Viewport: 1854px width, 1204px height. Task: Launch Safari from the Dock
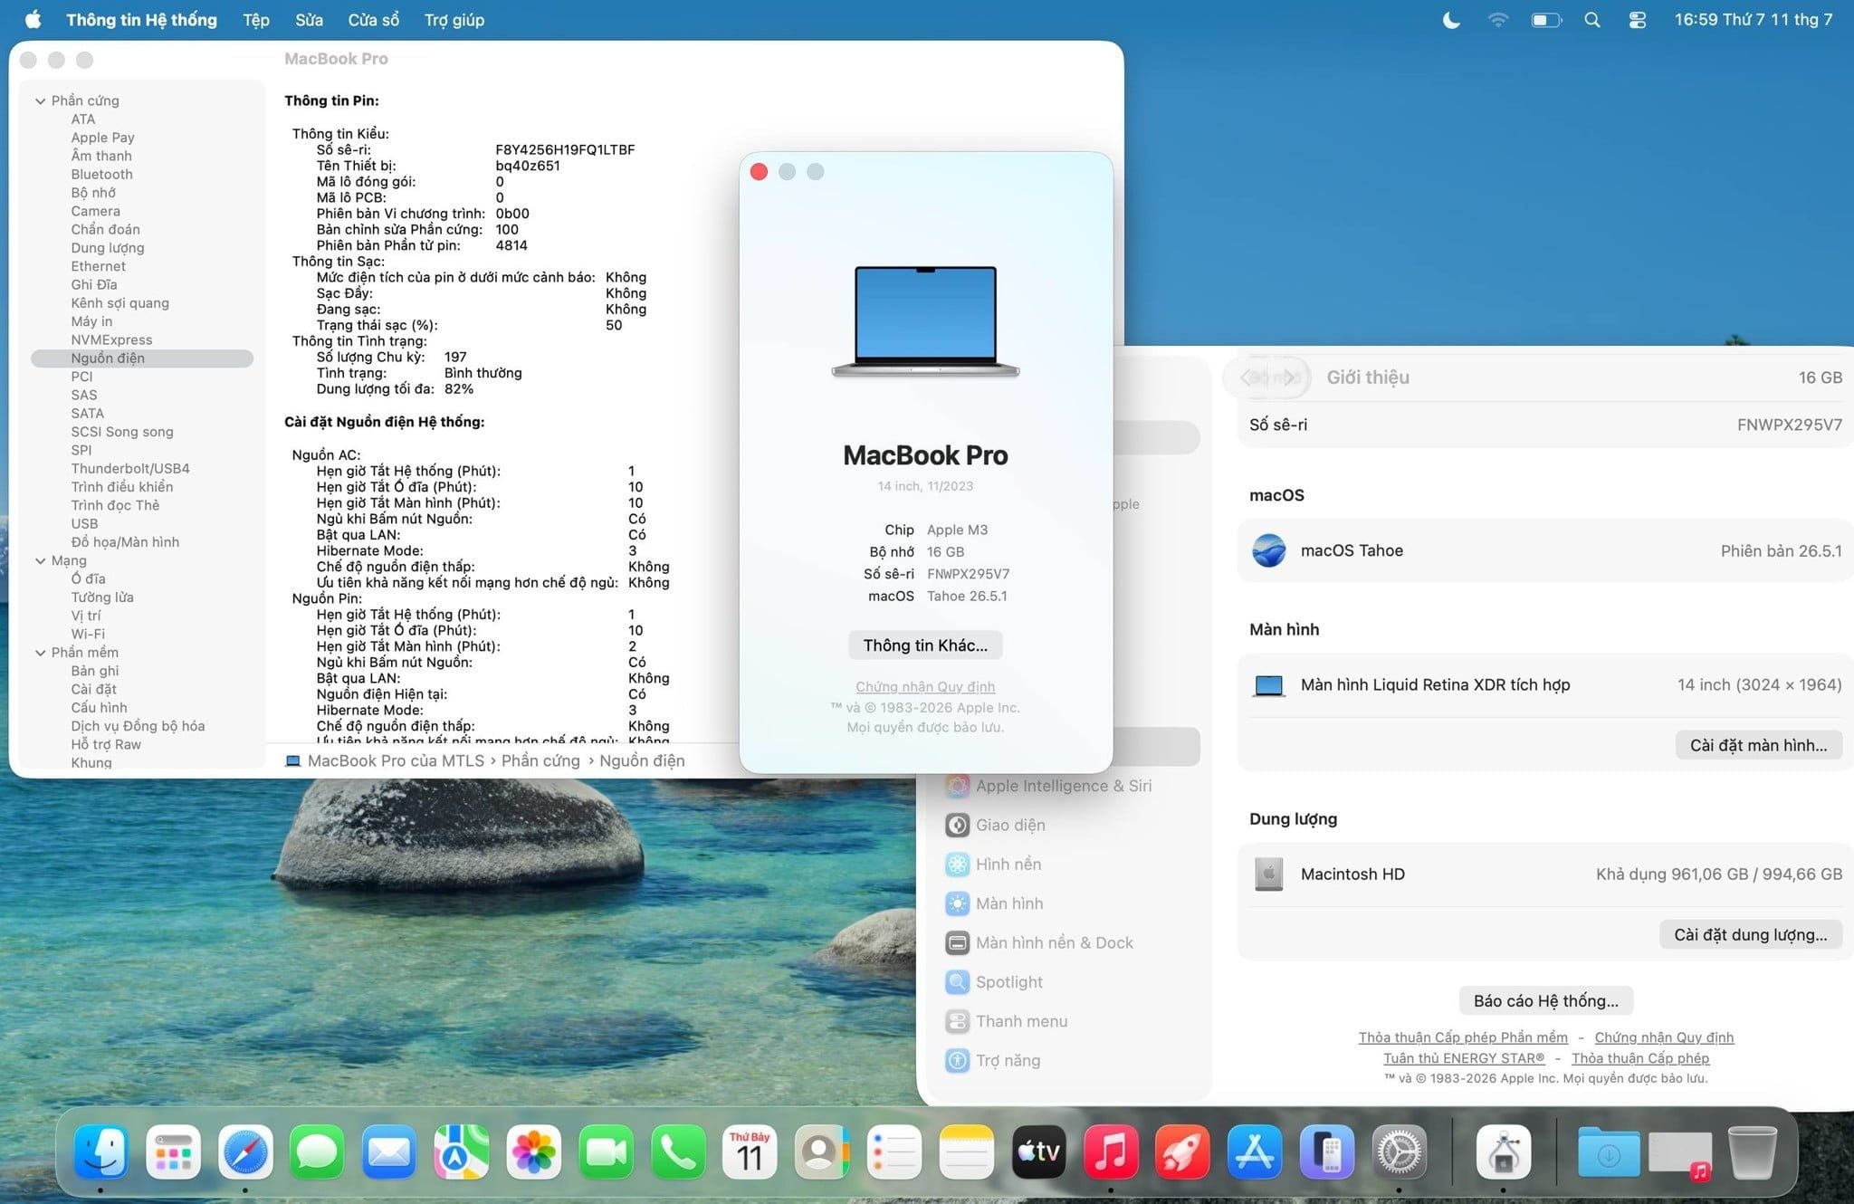tap(245, 1151)
